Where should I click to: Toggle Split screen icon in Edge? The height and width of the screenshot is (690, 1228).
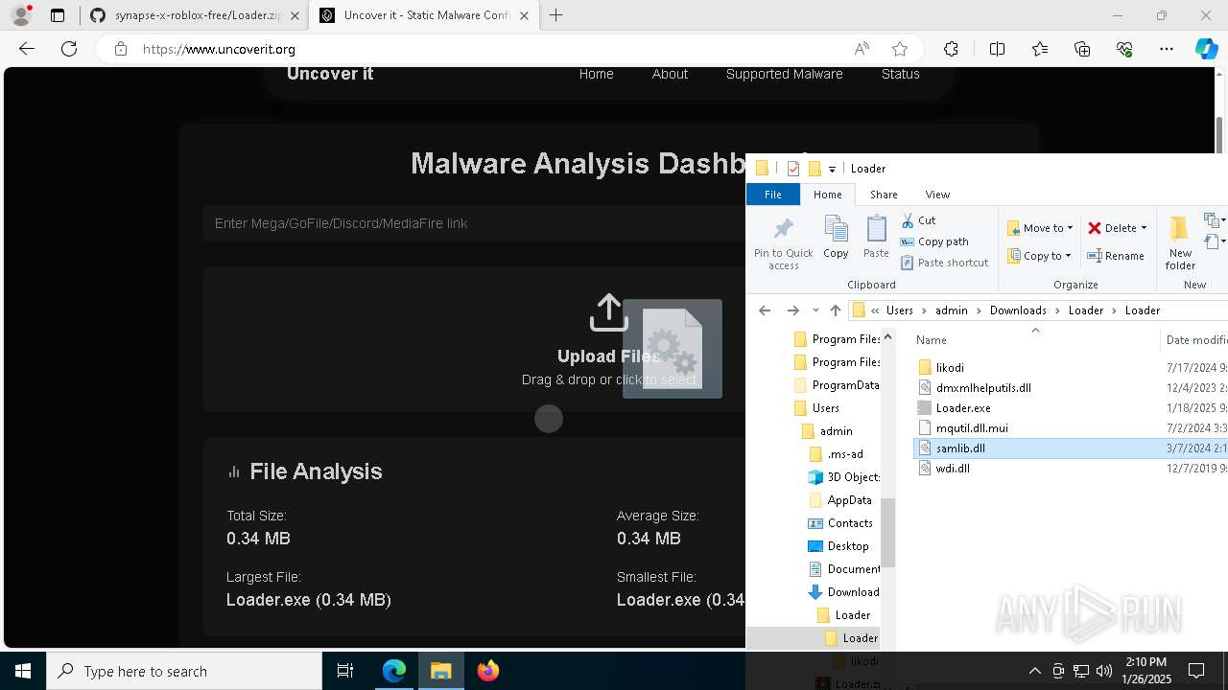pyautogui.click(x=997, y=49)
